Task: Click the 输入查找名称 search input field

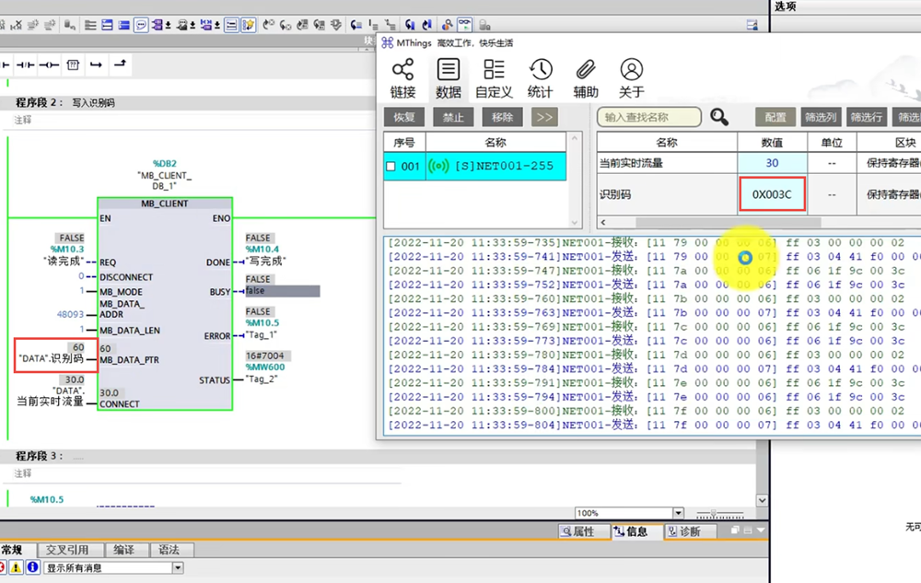Action: (648, 117)
